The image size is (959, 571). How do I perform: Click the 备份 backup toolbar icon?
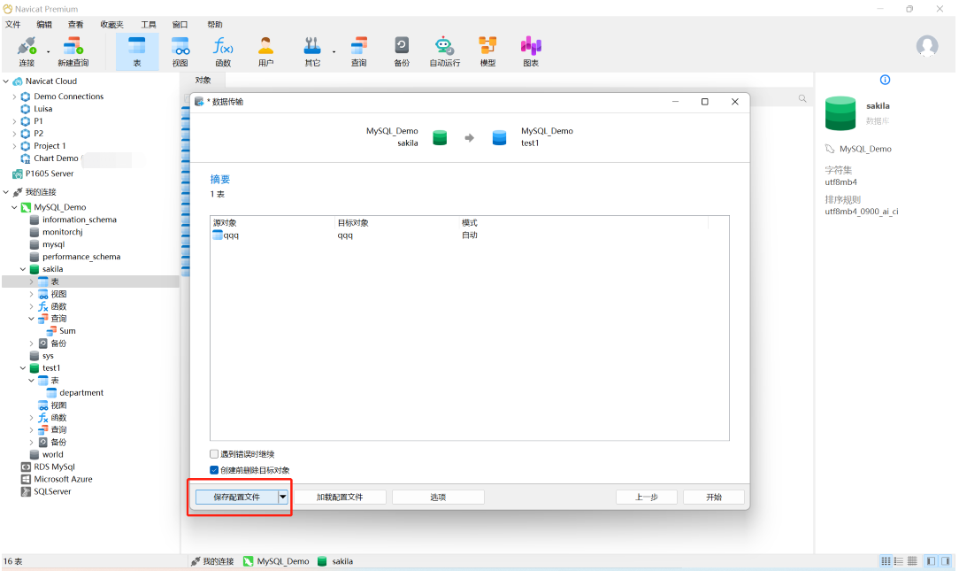(x=402, y=50)
